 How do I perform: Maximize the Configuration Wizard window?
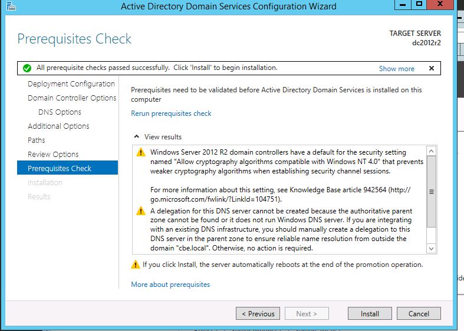(x=419, y=5)
